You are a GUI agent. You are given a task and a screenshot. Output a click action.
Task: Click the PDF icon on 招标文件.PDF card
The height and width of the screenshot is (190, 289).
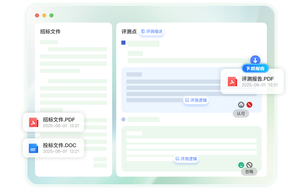(33, 122)
